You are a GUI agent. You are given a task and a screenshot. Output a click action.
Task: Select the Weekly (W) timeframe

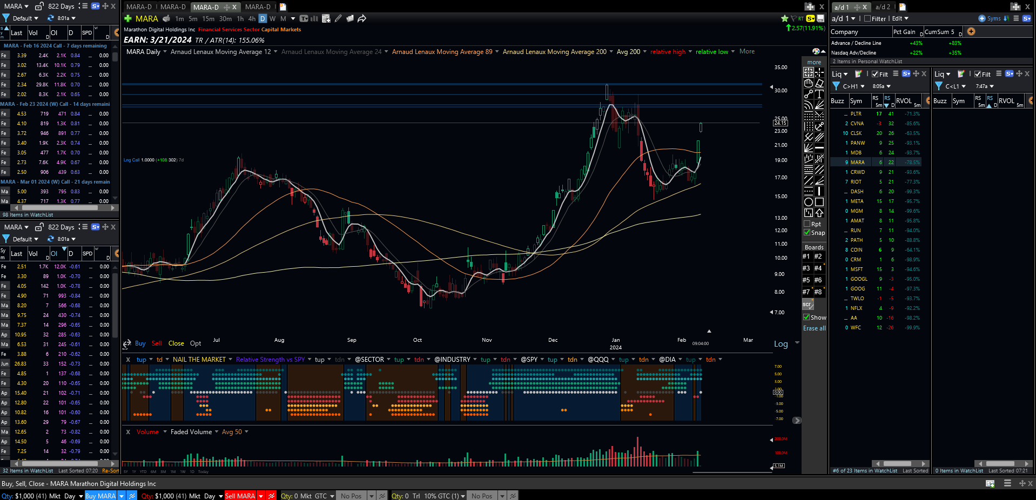pyautogui.click(x=273, y=18)
